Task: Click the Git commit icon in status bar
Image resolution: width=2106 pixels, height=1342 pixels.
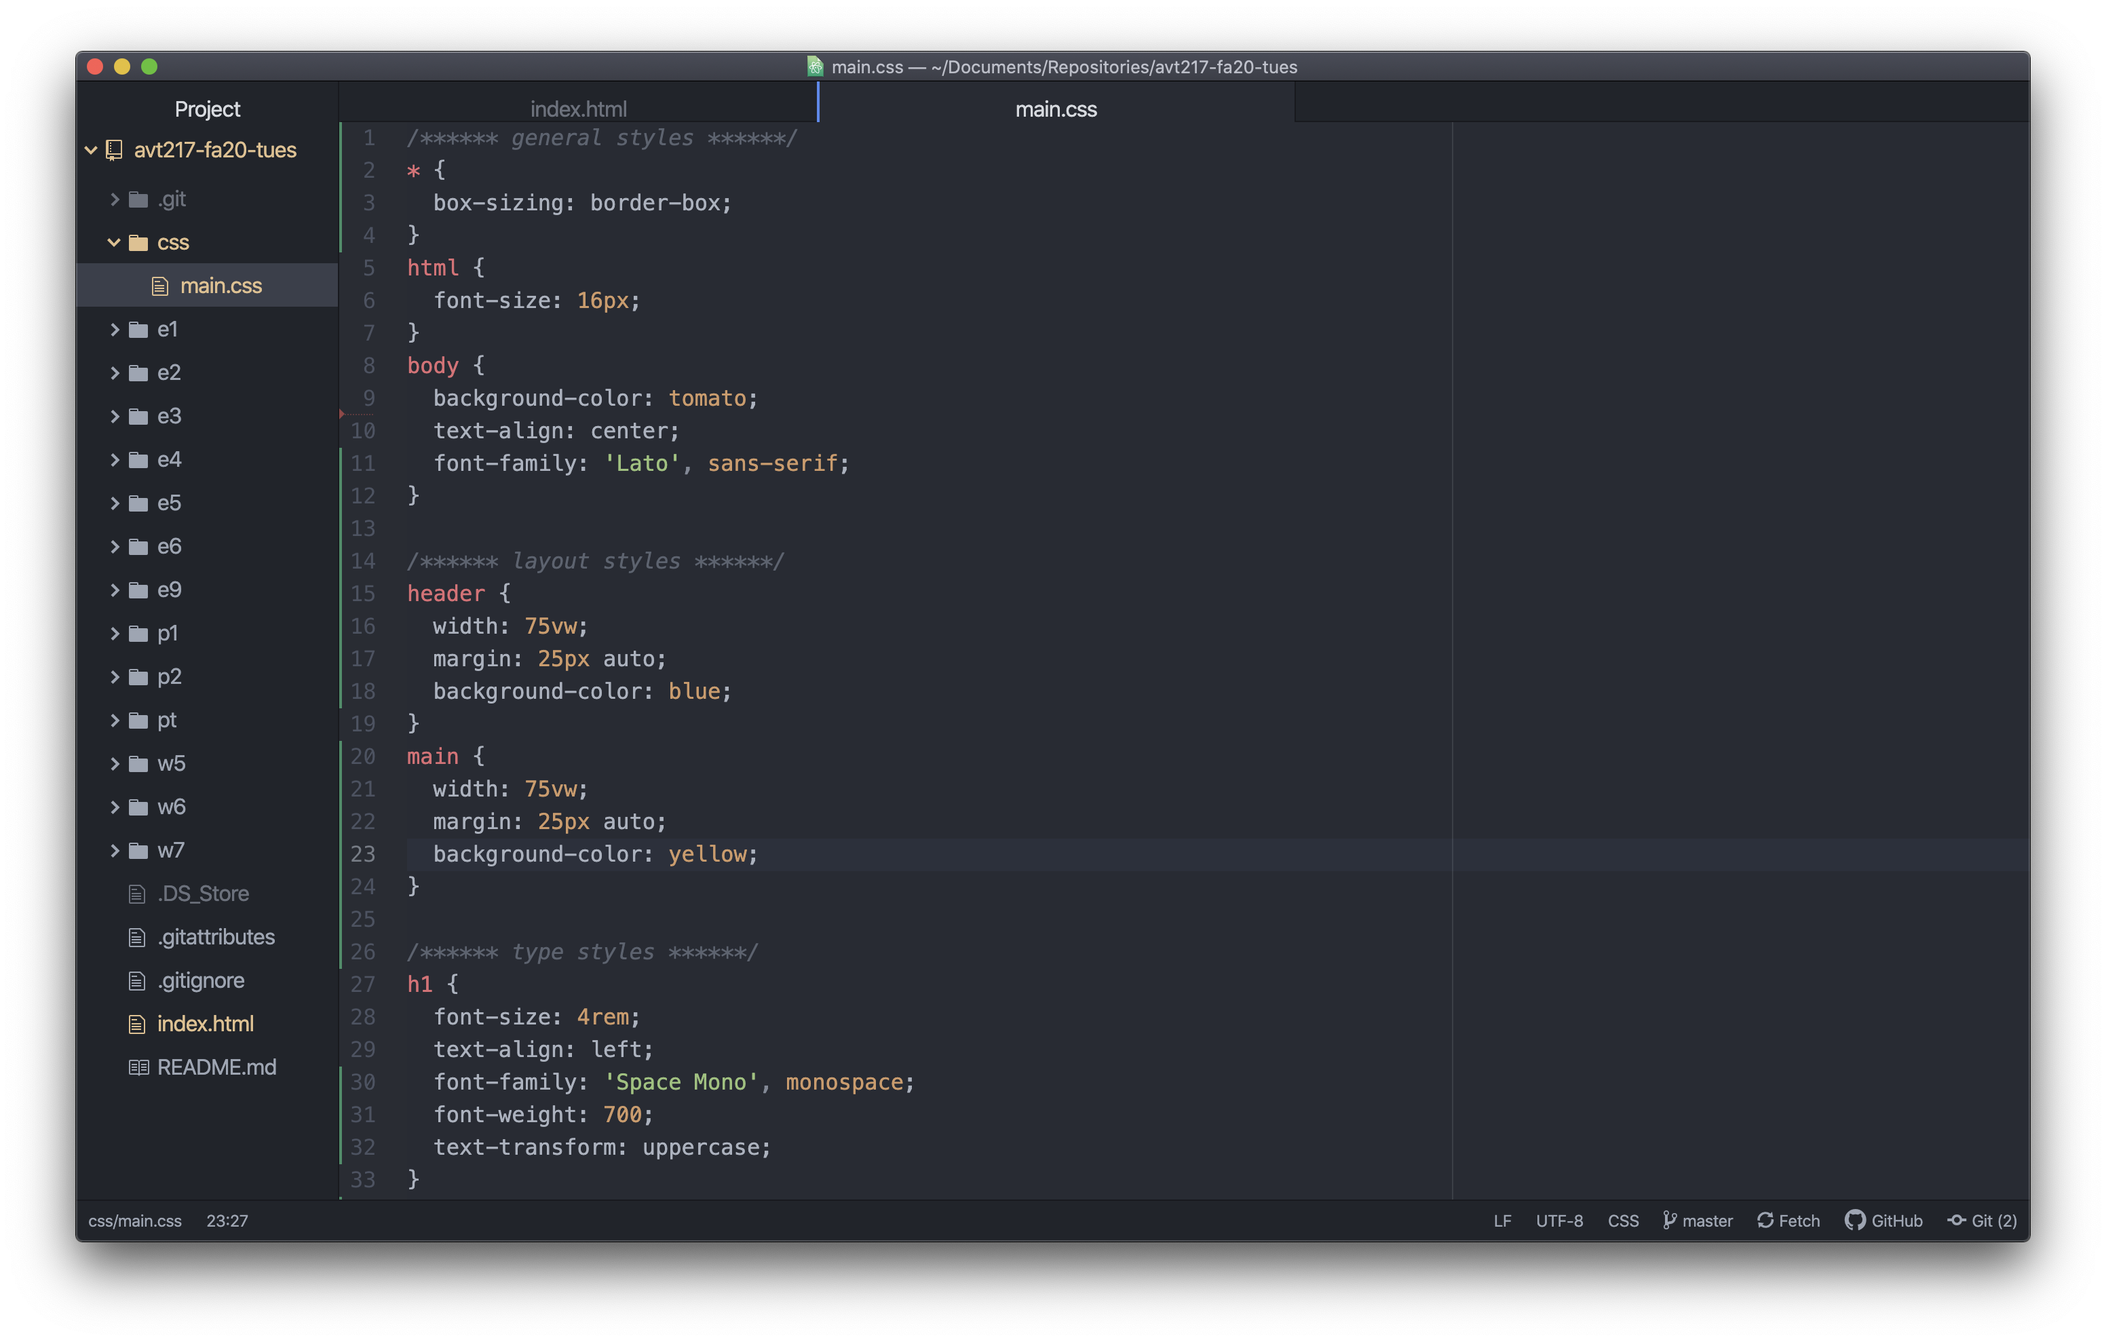Action: click(1957, 1221)
